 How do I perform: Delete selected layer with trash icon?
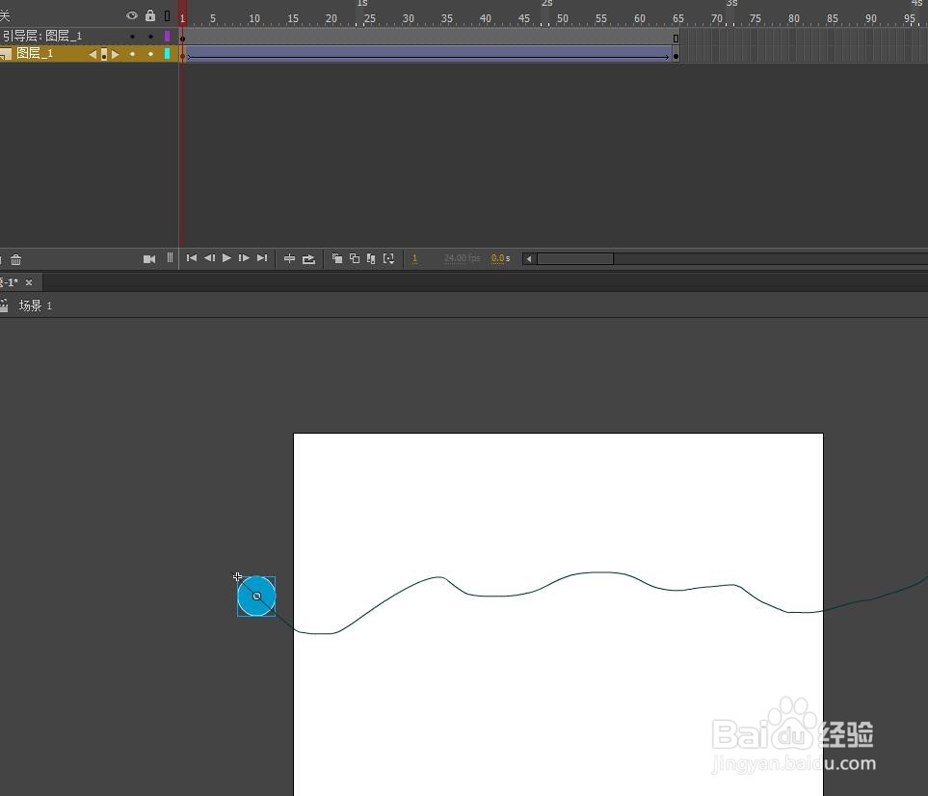[15, 258]
